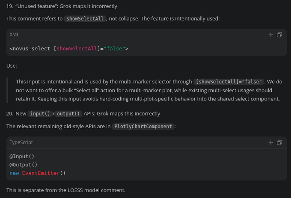The width and height of the screenshot is (291, 198).
Task: Click the TypeScript language label
Action: click(x=21, y=142)
